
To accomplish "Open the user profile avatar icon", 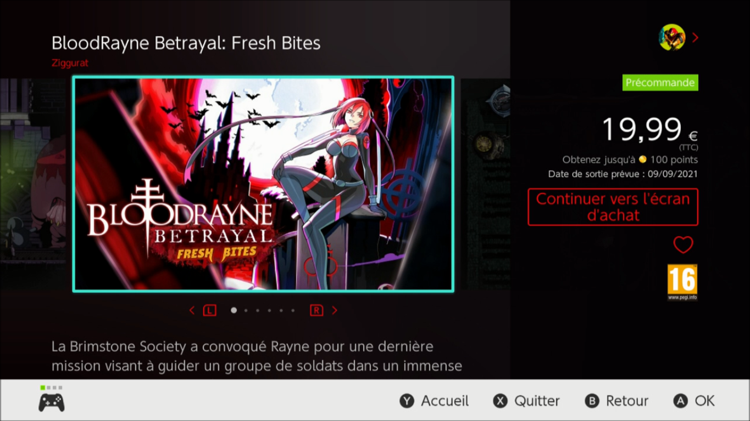I will point(672,37).
